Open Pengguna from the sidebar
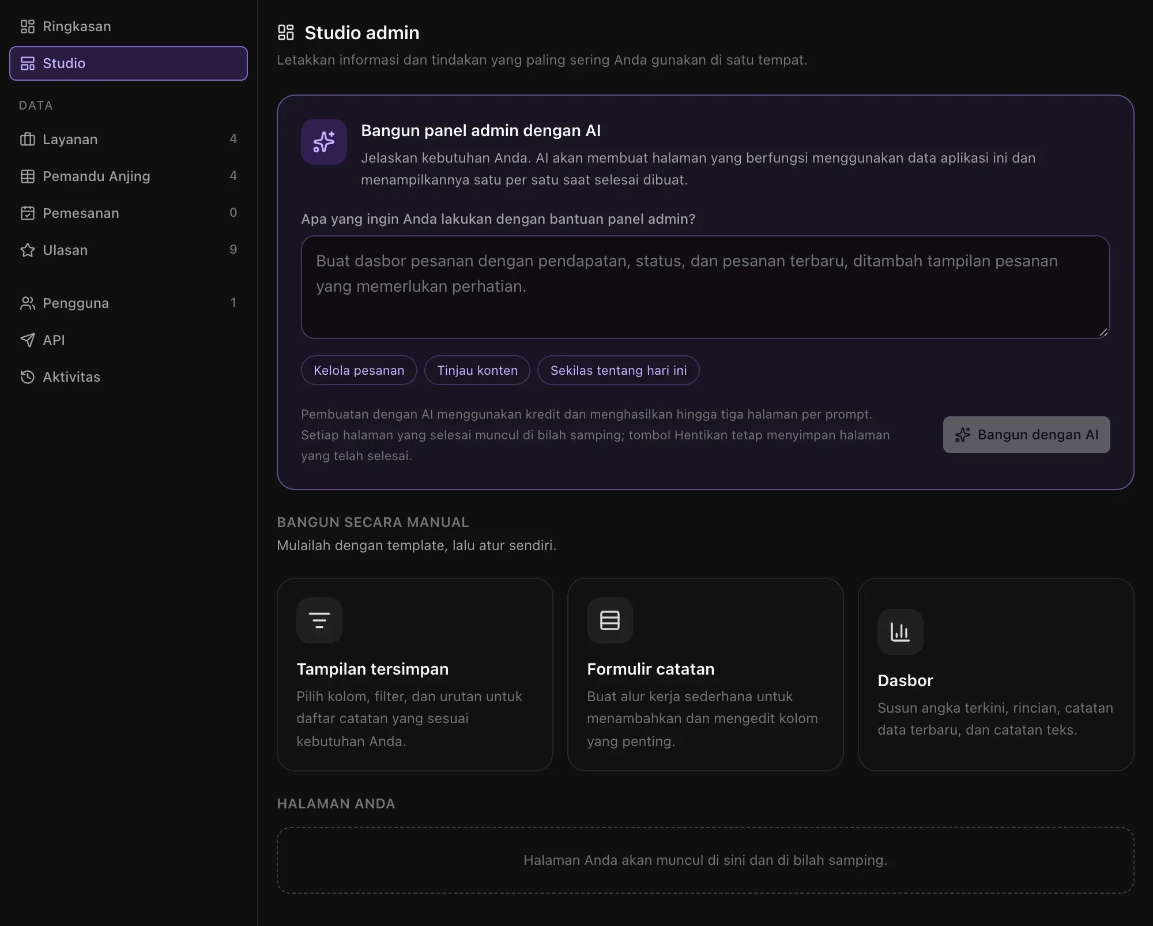 point(129,303)
